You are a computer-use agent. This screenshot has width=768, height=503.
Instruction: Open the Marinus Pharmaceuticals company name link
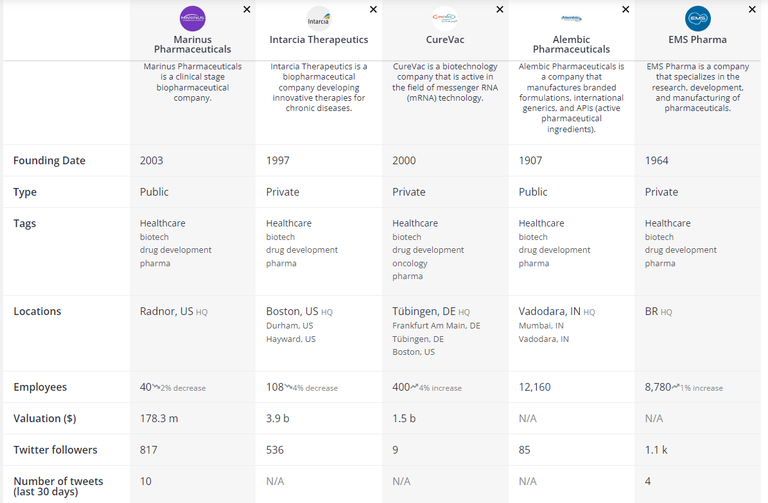[193, 44]
